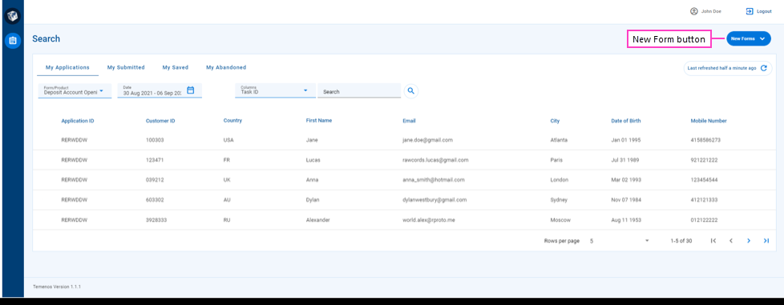Go to next page of results
The height and width of the screenshot is (305, 784).
[x=749, y=241]
